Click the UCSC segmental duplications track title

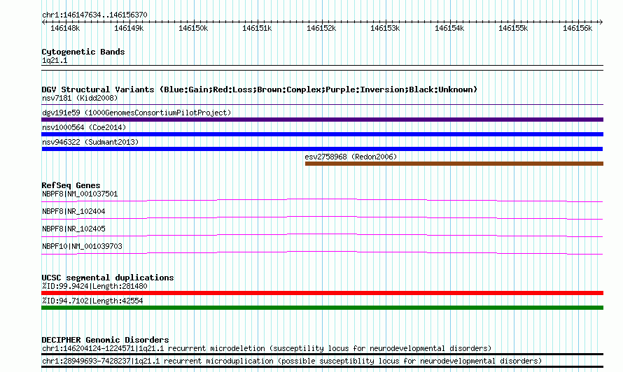[108, 278]
